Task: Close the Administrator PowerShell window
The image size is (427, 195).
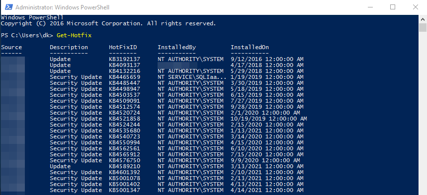Action: [415, 7]
